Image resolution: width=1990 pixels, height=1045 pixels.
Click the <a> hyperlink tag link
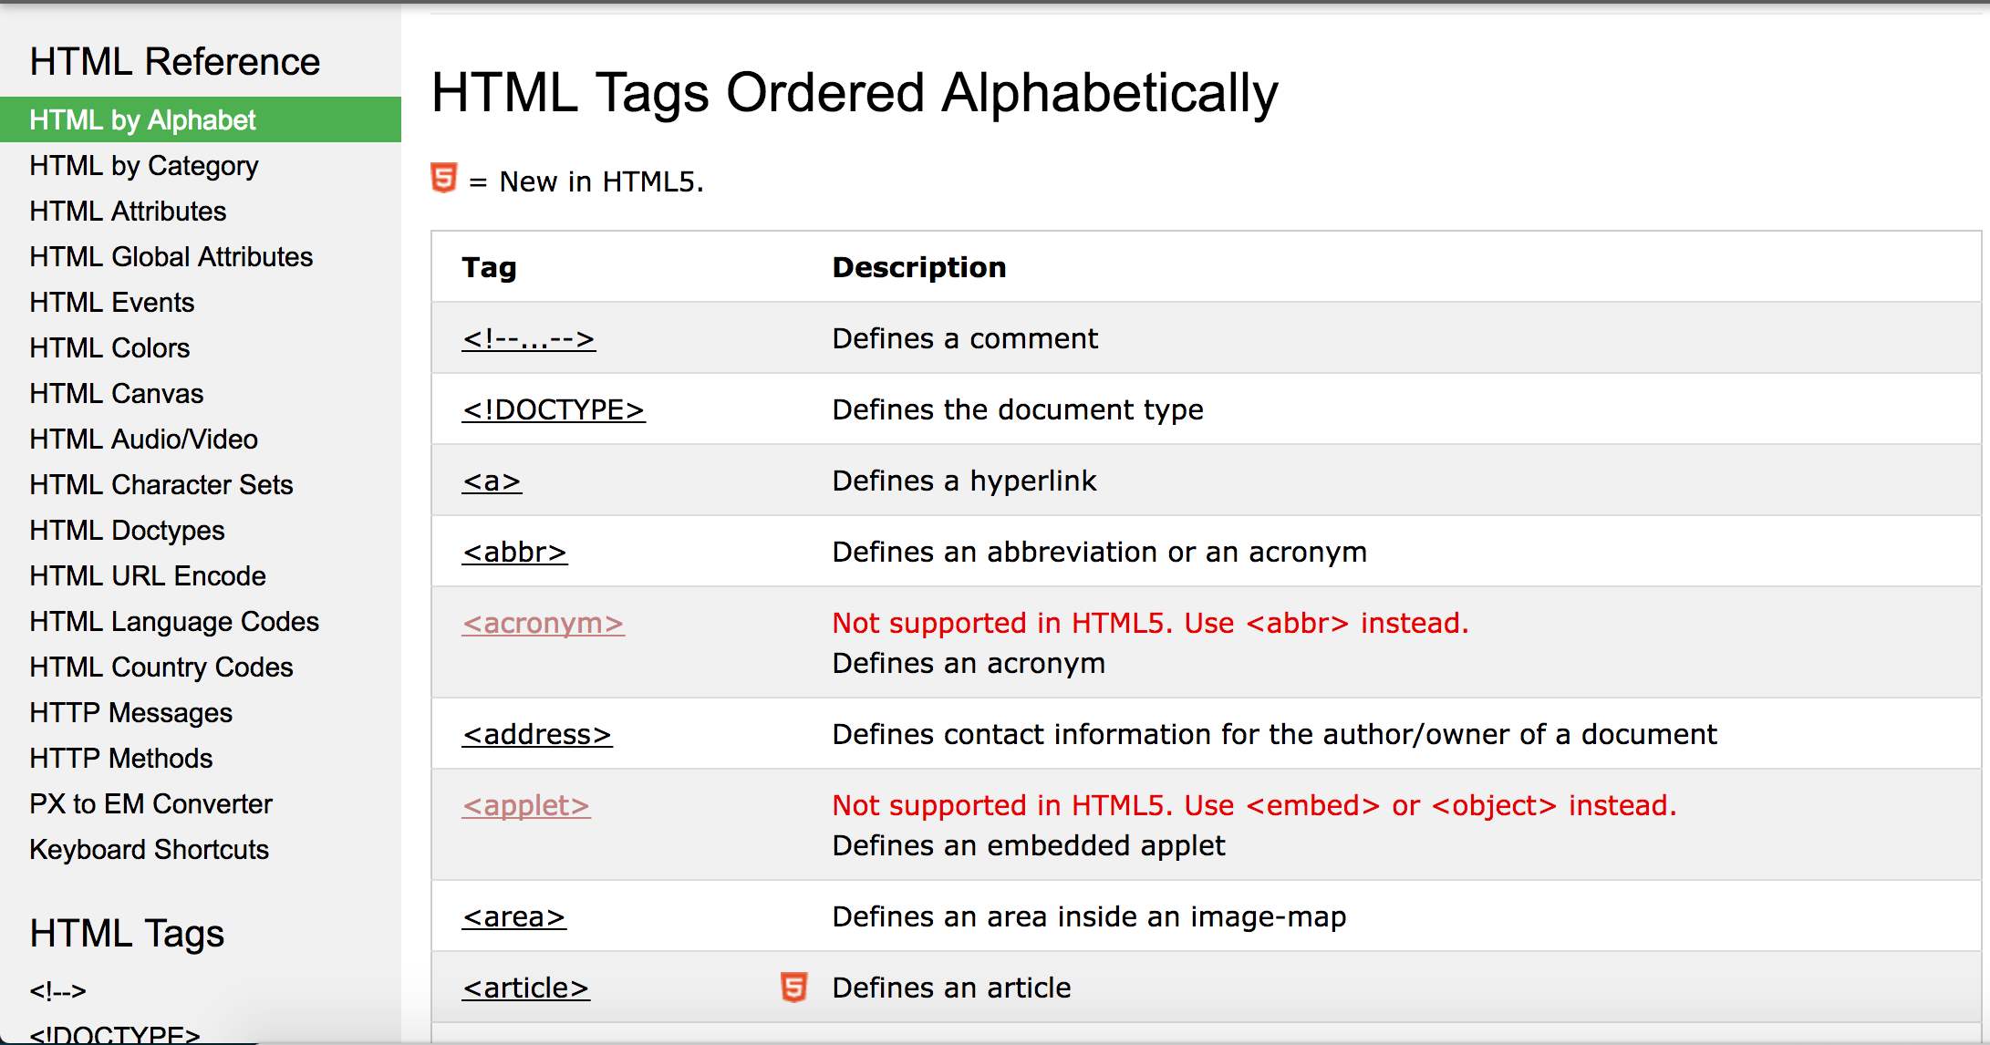[x=492, y=481]
